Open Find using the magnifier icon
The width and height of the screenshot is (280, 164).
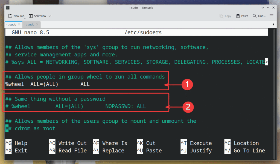255,16
